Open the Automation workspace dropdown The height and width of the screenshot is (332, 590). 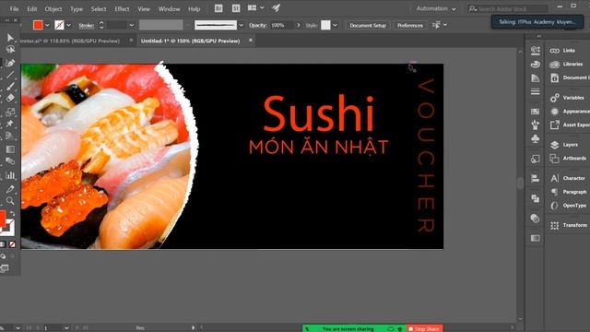436,8
